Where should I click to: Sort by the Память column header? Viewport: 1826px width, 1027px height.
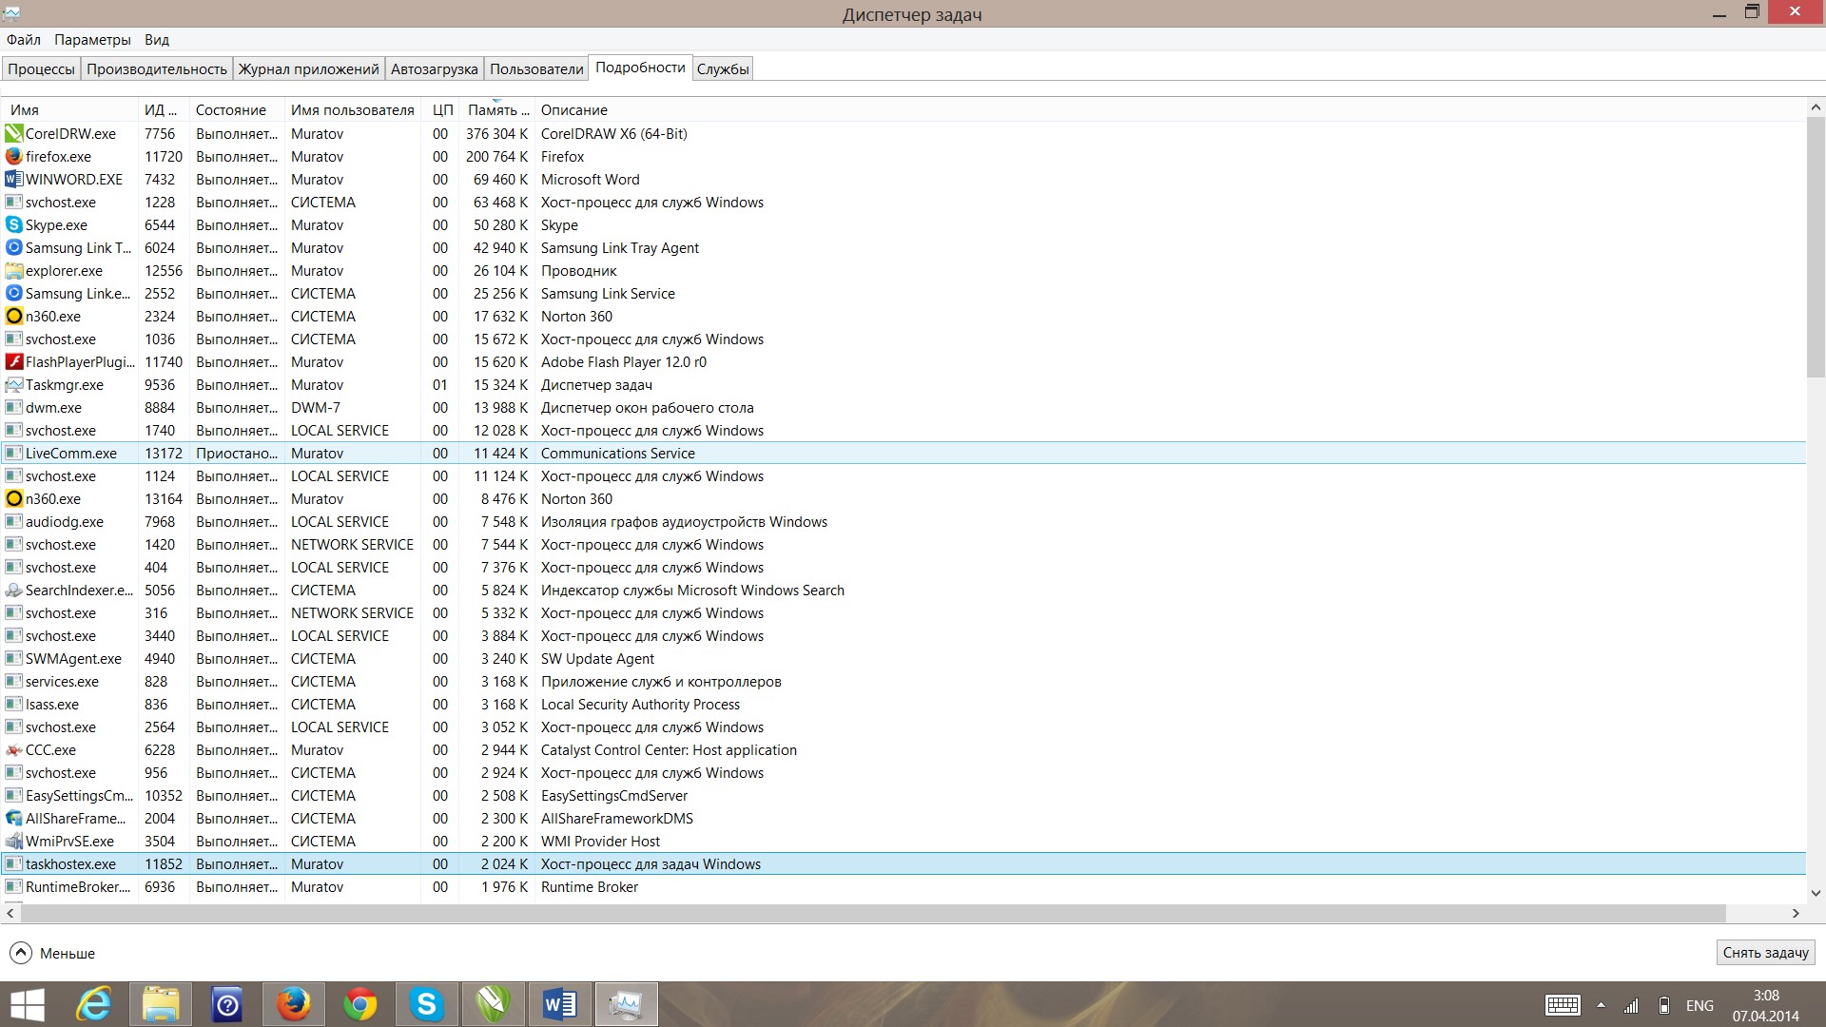point(497,110)
